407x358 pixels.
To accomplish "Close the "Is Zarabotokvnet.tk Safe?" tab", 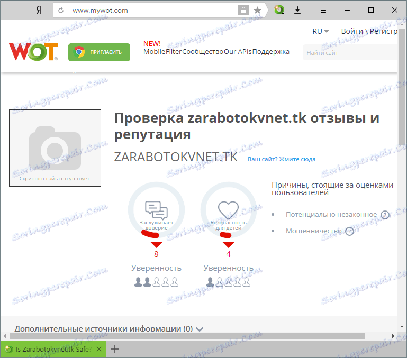I will click(99, 349).
